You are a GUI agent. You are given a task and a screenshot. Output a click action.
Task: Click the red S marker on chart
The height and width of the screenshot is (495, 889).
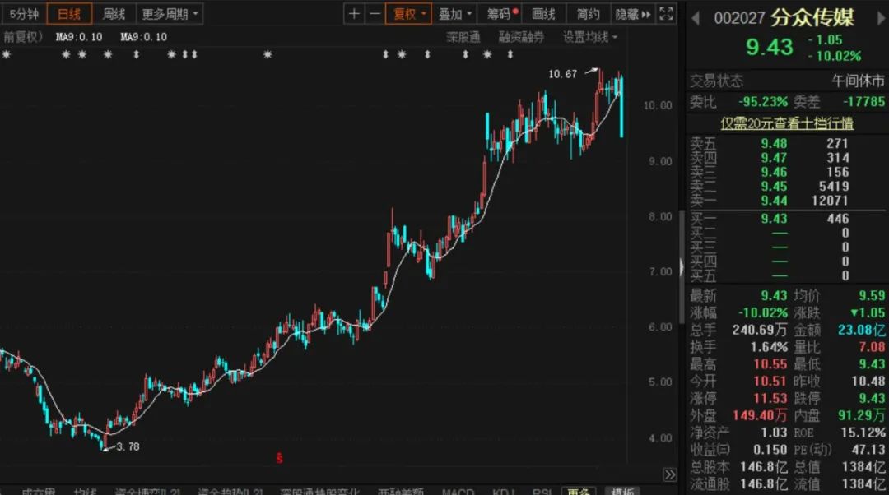279,458
